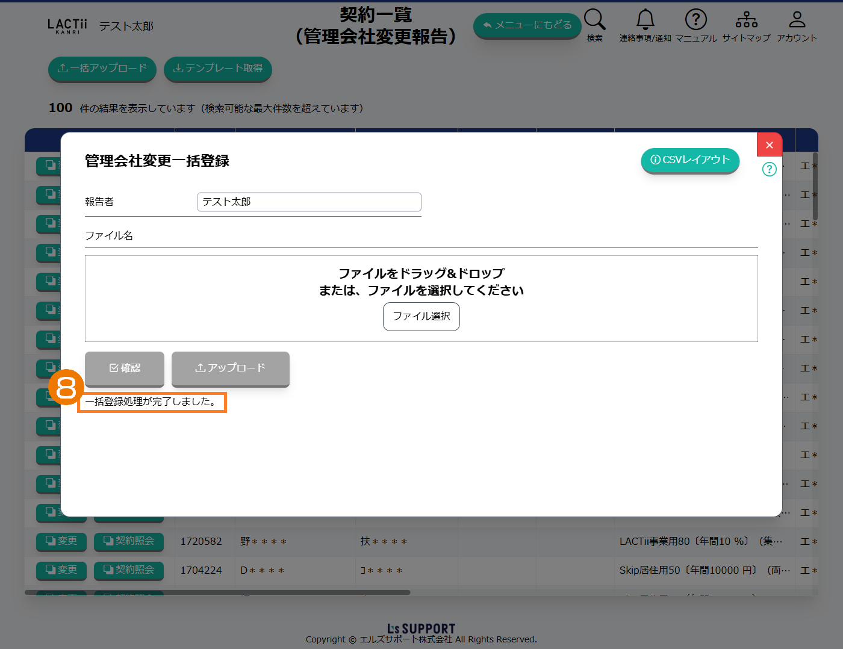
Task: Open the account person icon
Action: click(x=797, y=20)
